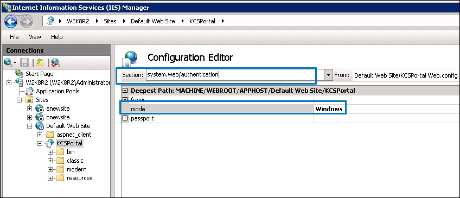Open the arrow after KCSPortal in breadcrumb
Screen dimensions: 460x198
(x=223, y=21)
